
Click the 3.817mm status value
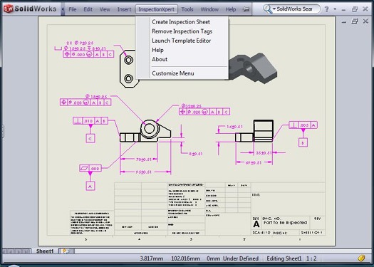[152, 258]
